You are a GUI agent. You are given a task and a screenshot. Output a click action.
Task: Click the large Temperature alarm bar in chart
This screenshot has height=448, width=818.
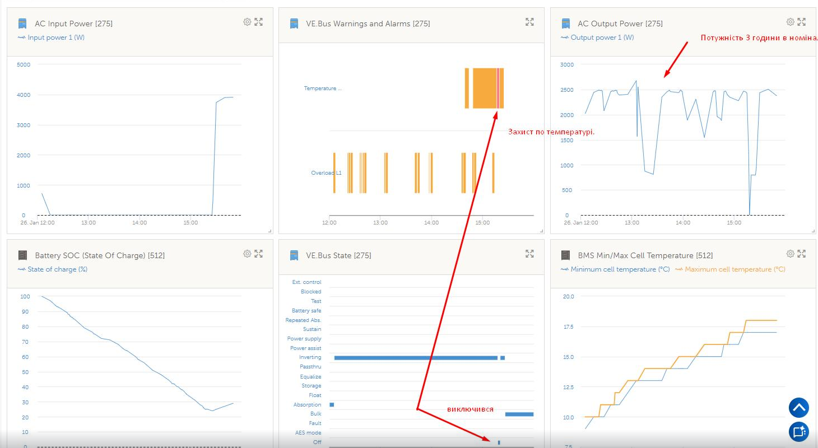click(x=485, y=88)
